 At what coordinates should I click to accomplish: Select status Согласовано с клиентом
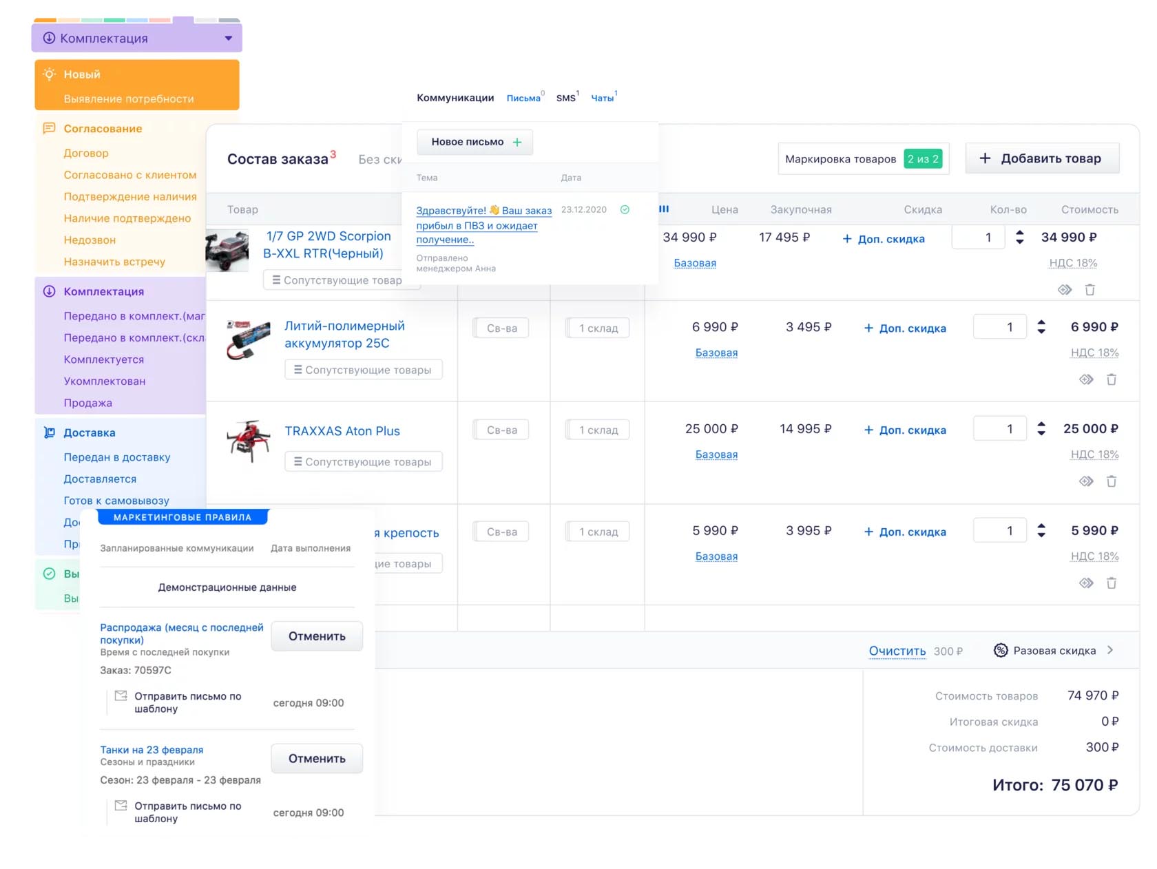pos(130,175)
